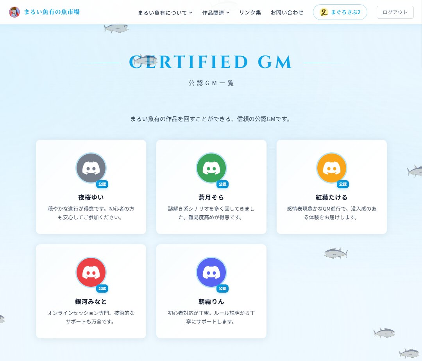
Task: Click 紅葉たける's description about 感情表現豊かなGM進行
Action: click(x=332, y=213)
